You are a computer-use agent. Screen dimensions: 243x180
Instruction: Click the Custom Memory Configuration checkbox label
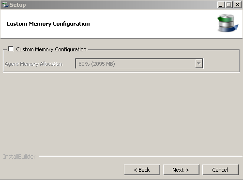[51, 49]
